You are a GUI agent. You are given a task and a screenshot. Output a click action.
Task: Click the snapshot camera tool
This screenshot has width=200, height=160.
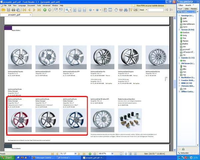135,10
